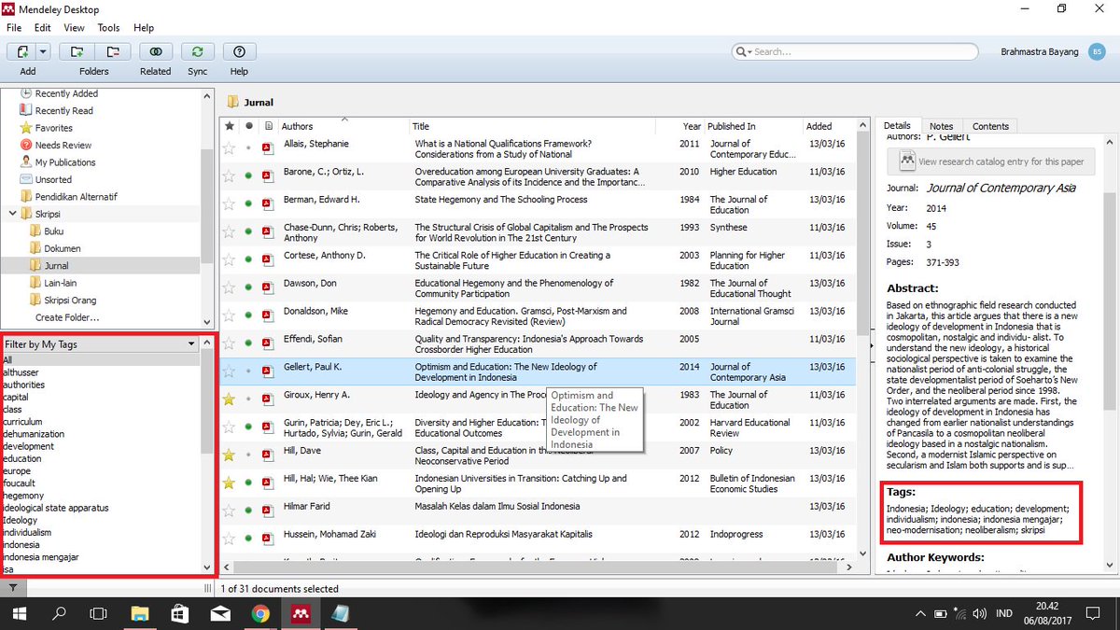This screenshot has width=1120, height=630.
Task: Open the Skripsi Orang subfolder
Action: (x=70, y=301)
